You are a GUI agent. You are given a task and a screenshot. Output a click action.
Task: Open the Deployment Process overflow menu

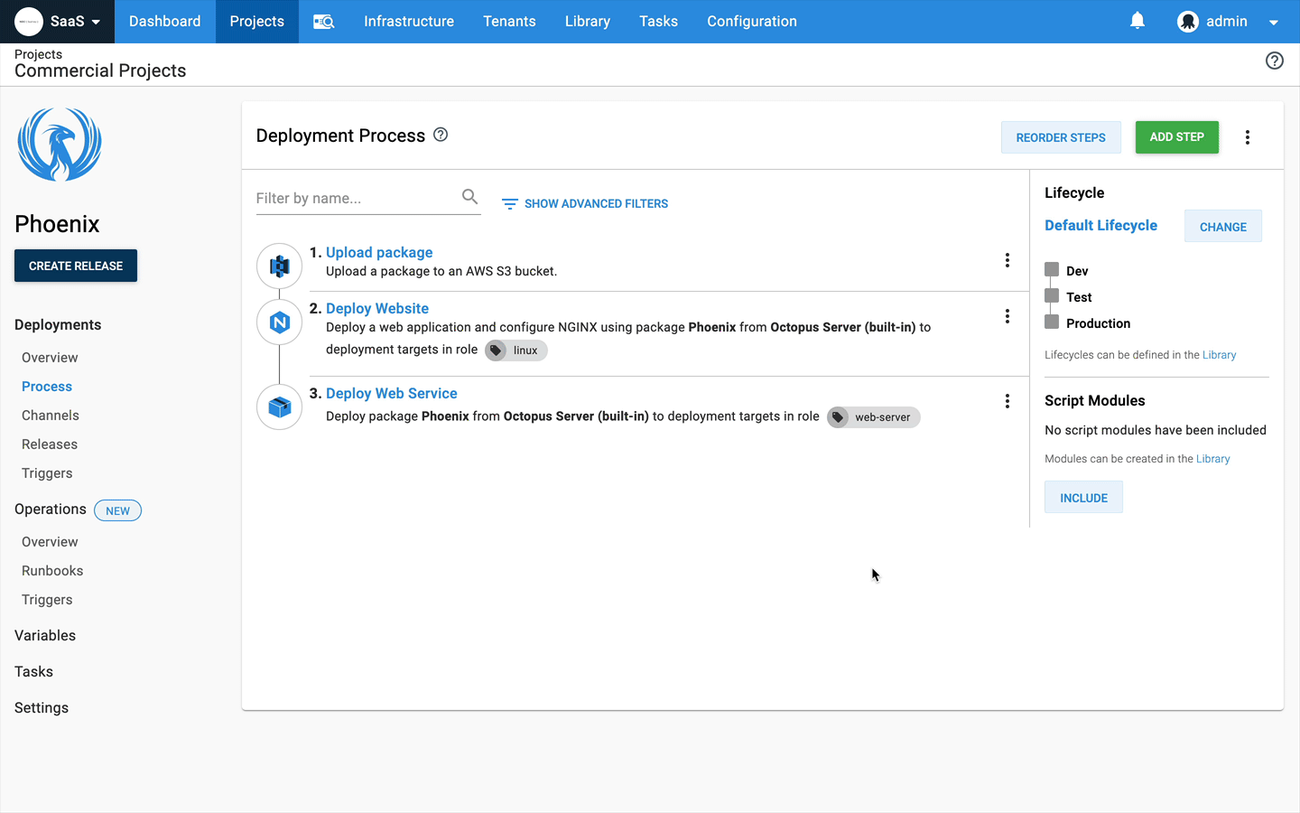click(x=1248, y=137)
